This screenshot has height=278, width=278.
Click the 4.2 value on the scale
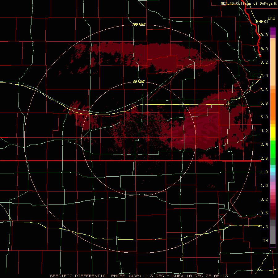[264, 131]
